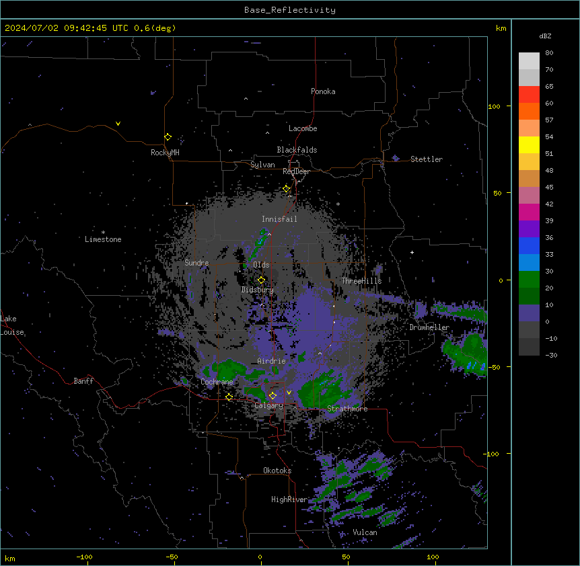Click the slate purple 0-10 dBZ swatch
Image resolution: width=580 pixels, height=566 pixels.
pyautogui.click(x=529, y=313)
